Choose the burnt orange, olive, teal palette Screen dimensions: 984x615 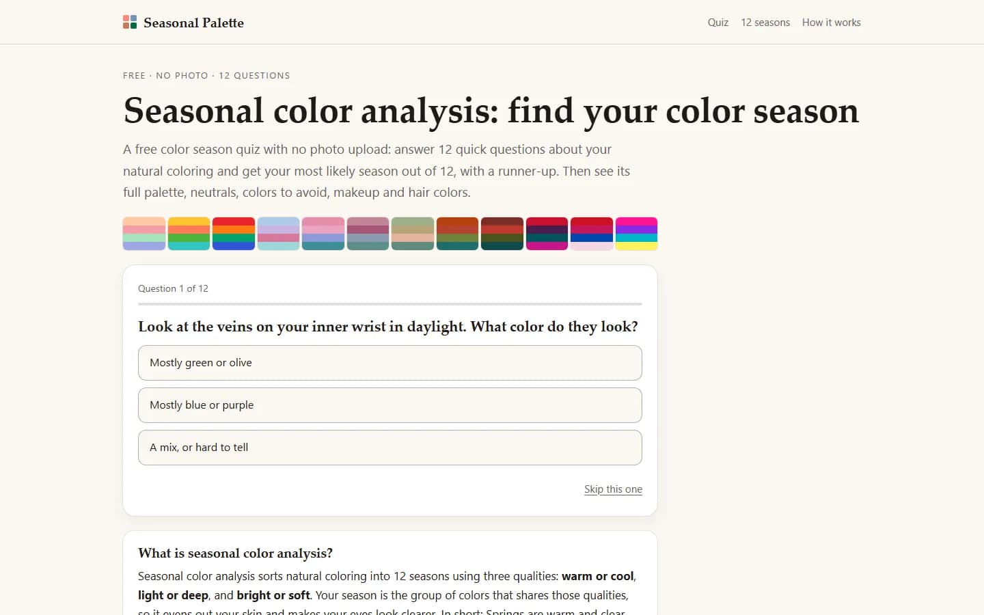(457, 234)
